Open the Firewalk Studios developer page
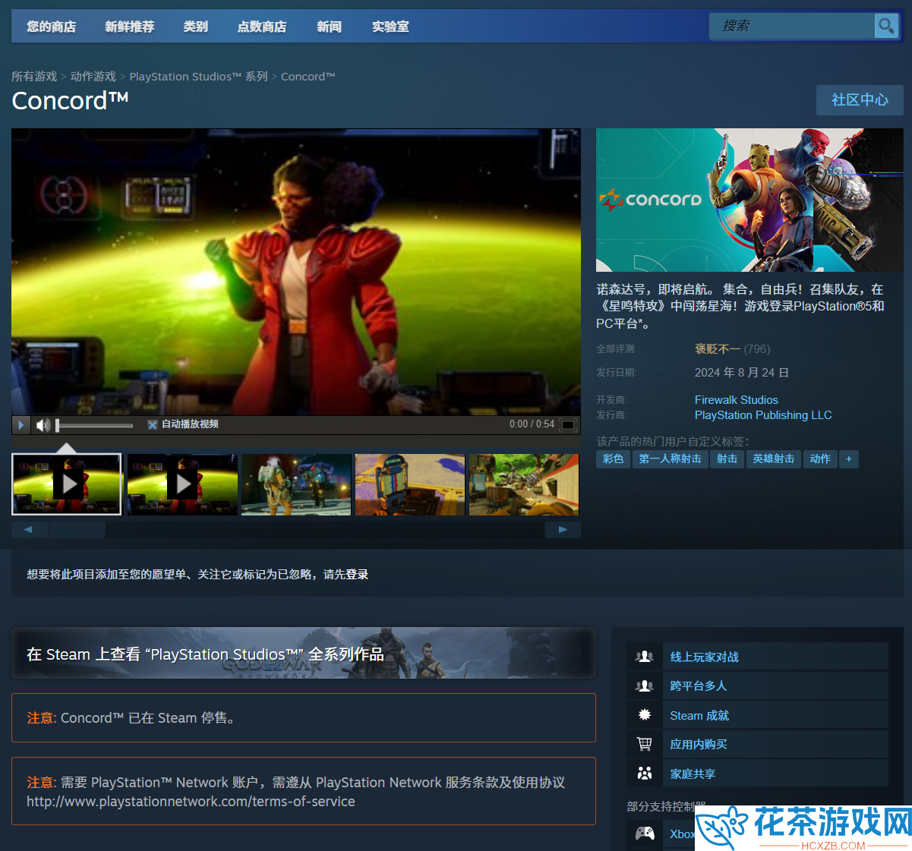The image size is (912, 851). pyautogui.click(x=737, y=400)
